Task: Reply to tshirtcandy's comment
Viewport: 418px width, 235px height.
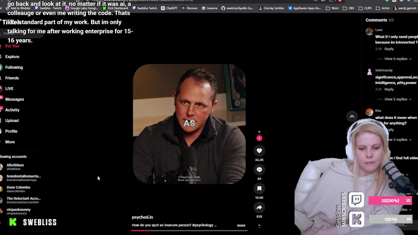Action: click(389, 89)
